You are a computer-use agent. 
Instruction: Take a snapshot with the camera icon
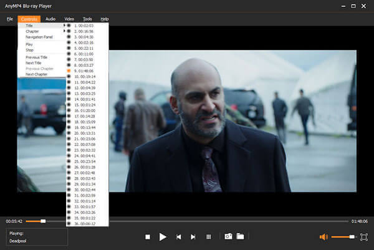tap(228, 237)
